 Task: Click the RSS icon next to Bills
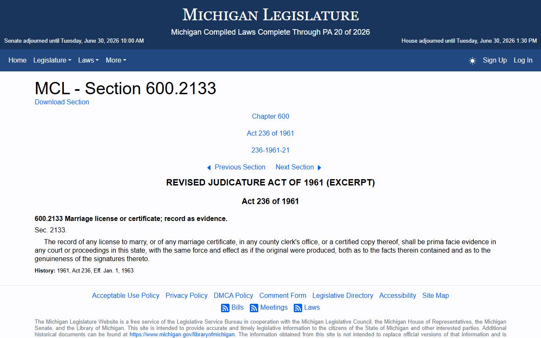pyautogui.click(x=225, y=308)
